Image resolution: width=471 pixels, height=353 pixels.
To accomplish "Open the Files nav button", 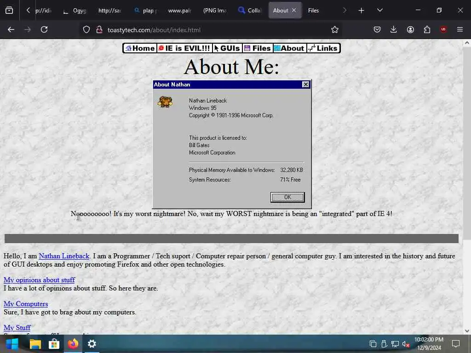I will click(x=258, y=48).
